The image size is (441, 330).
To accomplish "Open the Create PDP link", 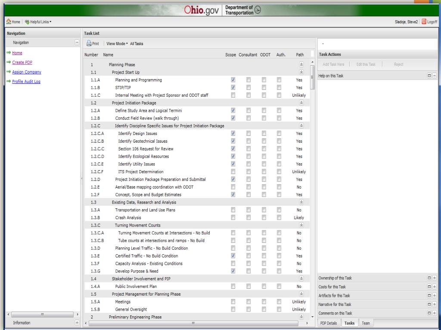I will tap(22, 62).
